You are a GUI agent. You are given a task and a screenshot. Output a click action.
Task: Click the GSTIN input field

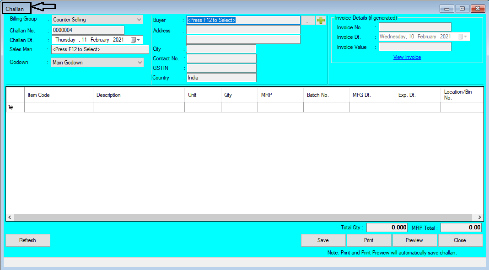[221, 67]
